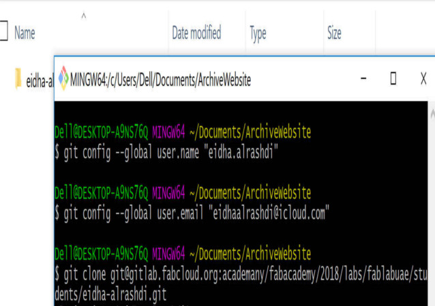Click the dents/eidha-alrashdi.git line
Viewport: 435px width, 306px height.
point(110,294)
